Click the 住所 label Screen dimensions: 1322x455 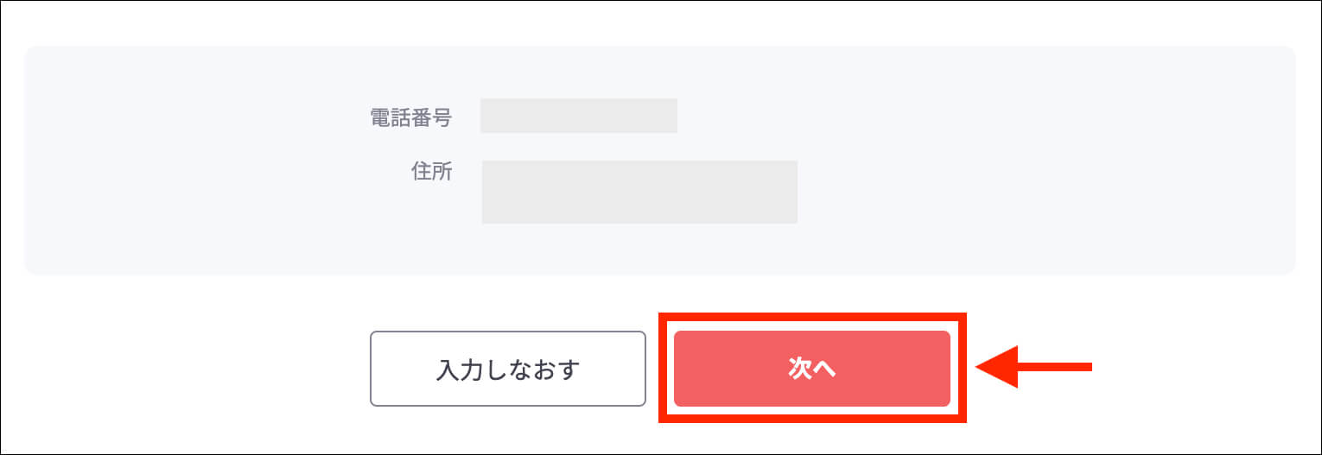(x=431, y=171)
